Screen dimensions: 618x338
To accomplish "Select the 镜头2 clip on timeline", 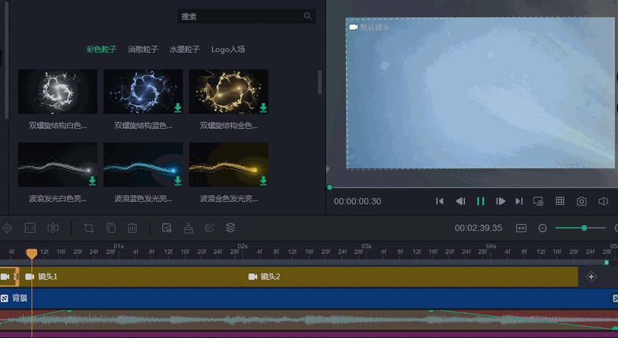I will pyautogui.click(x=410, y=277).
